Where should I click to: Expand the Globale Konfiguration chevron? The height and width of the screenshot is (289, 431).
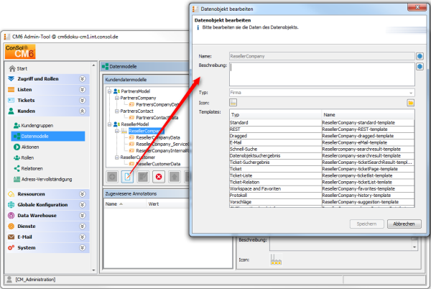coord(82,205)
